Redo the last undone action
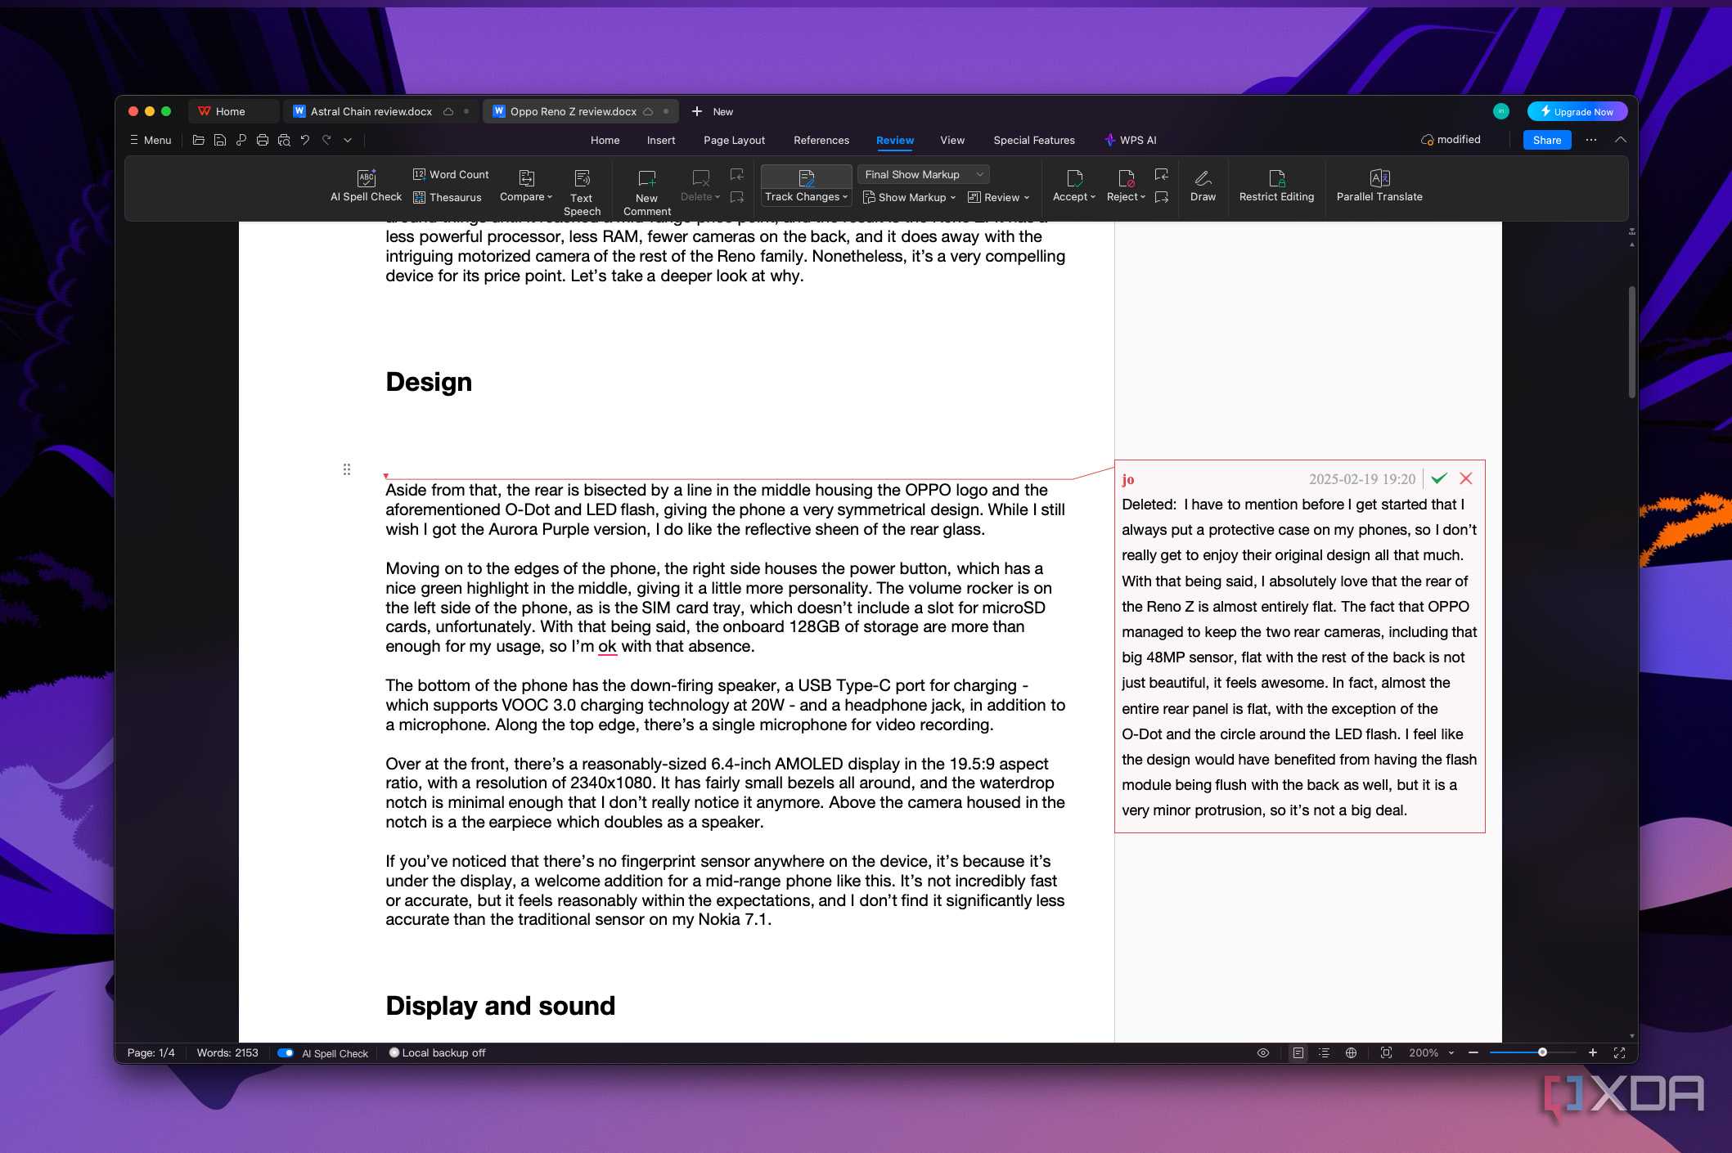 pyautogui.click(x=326, y=140)
